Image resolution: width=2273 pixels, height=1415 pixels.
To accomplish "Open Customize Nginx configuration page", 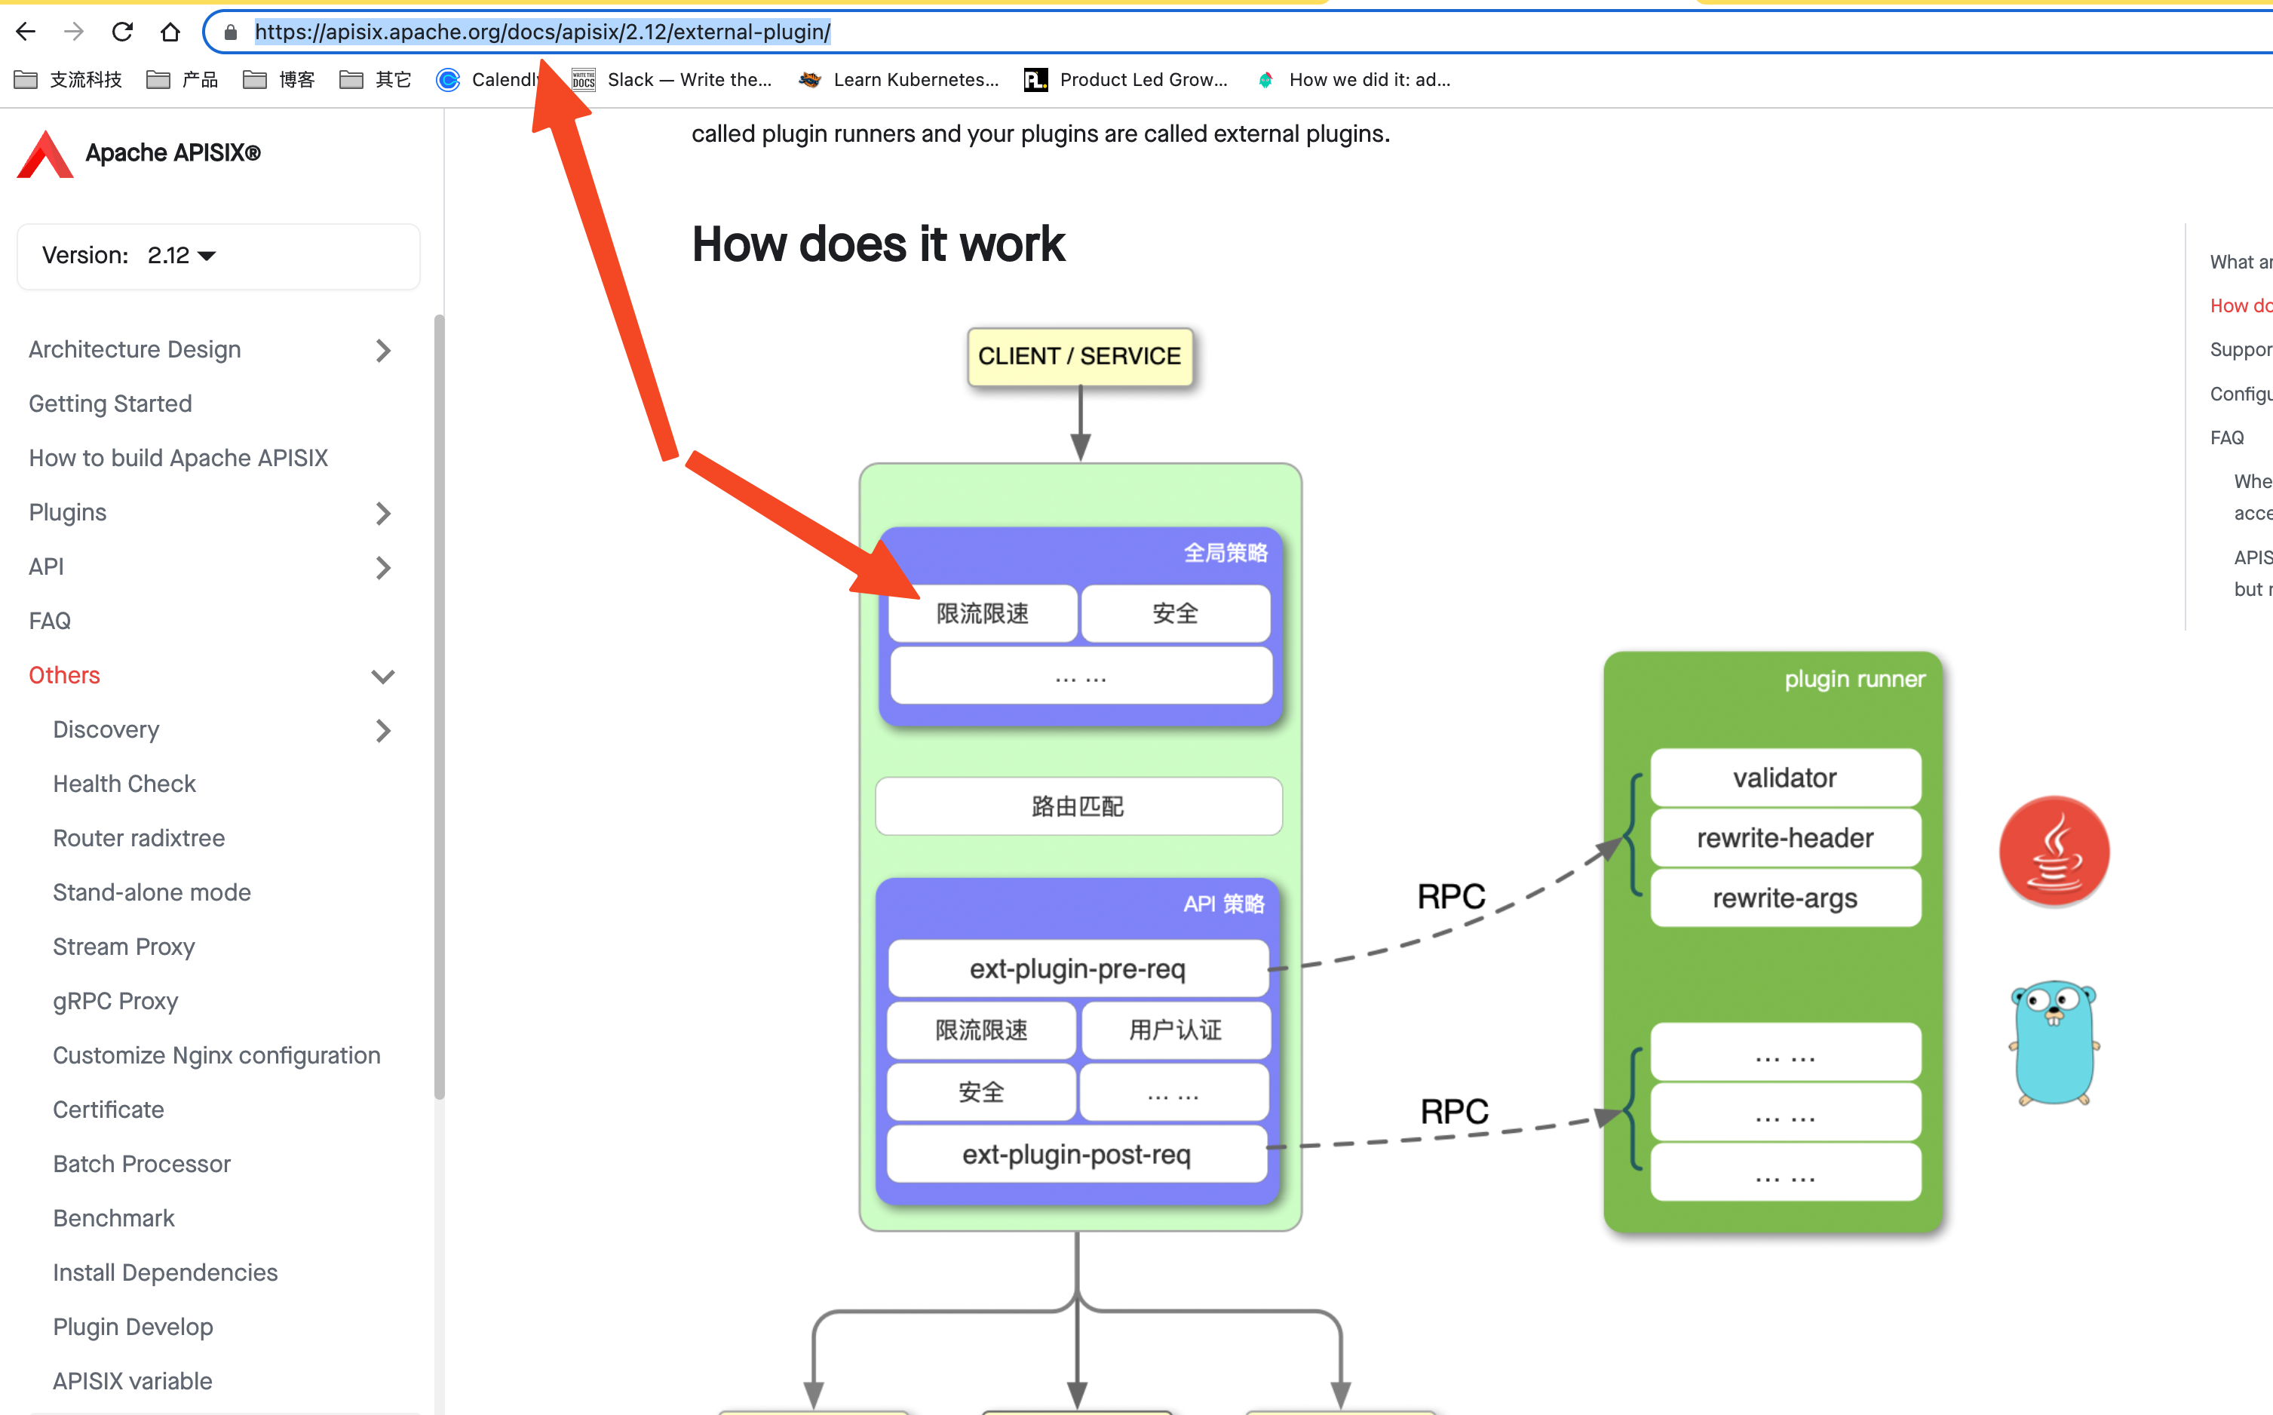I will 216,1056.
